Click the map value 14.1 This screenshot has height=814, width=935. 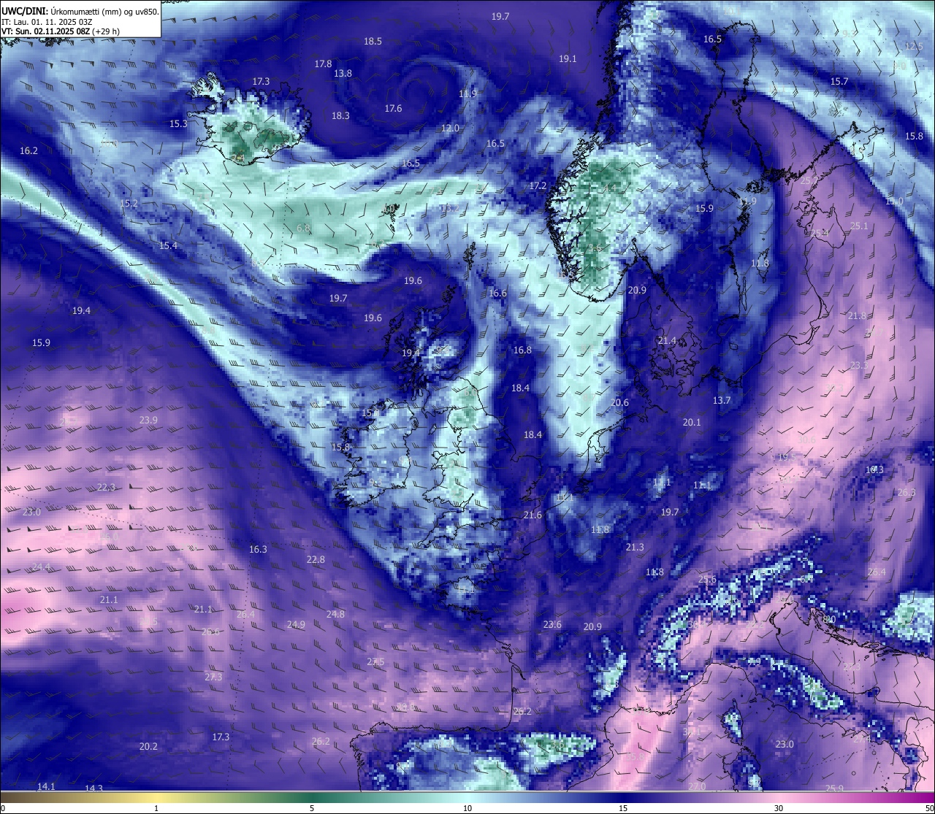[46, 787]
